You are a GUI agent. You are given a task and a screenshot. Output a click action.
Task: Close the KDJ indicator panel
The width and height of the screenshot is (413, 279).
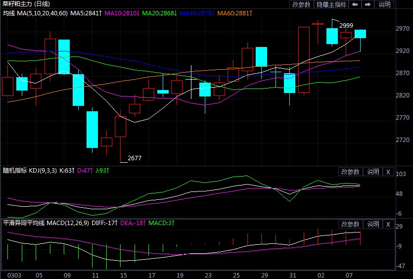[x=388, y=172]
